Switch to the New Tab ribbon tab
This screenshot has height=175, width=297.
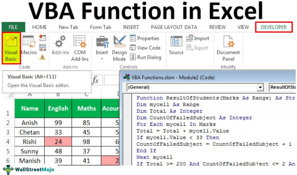(x=69, y=27)
